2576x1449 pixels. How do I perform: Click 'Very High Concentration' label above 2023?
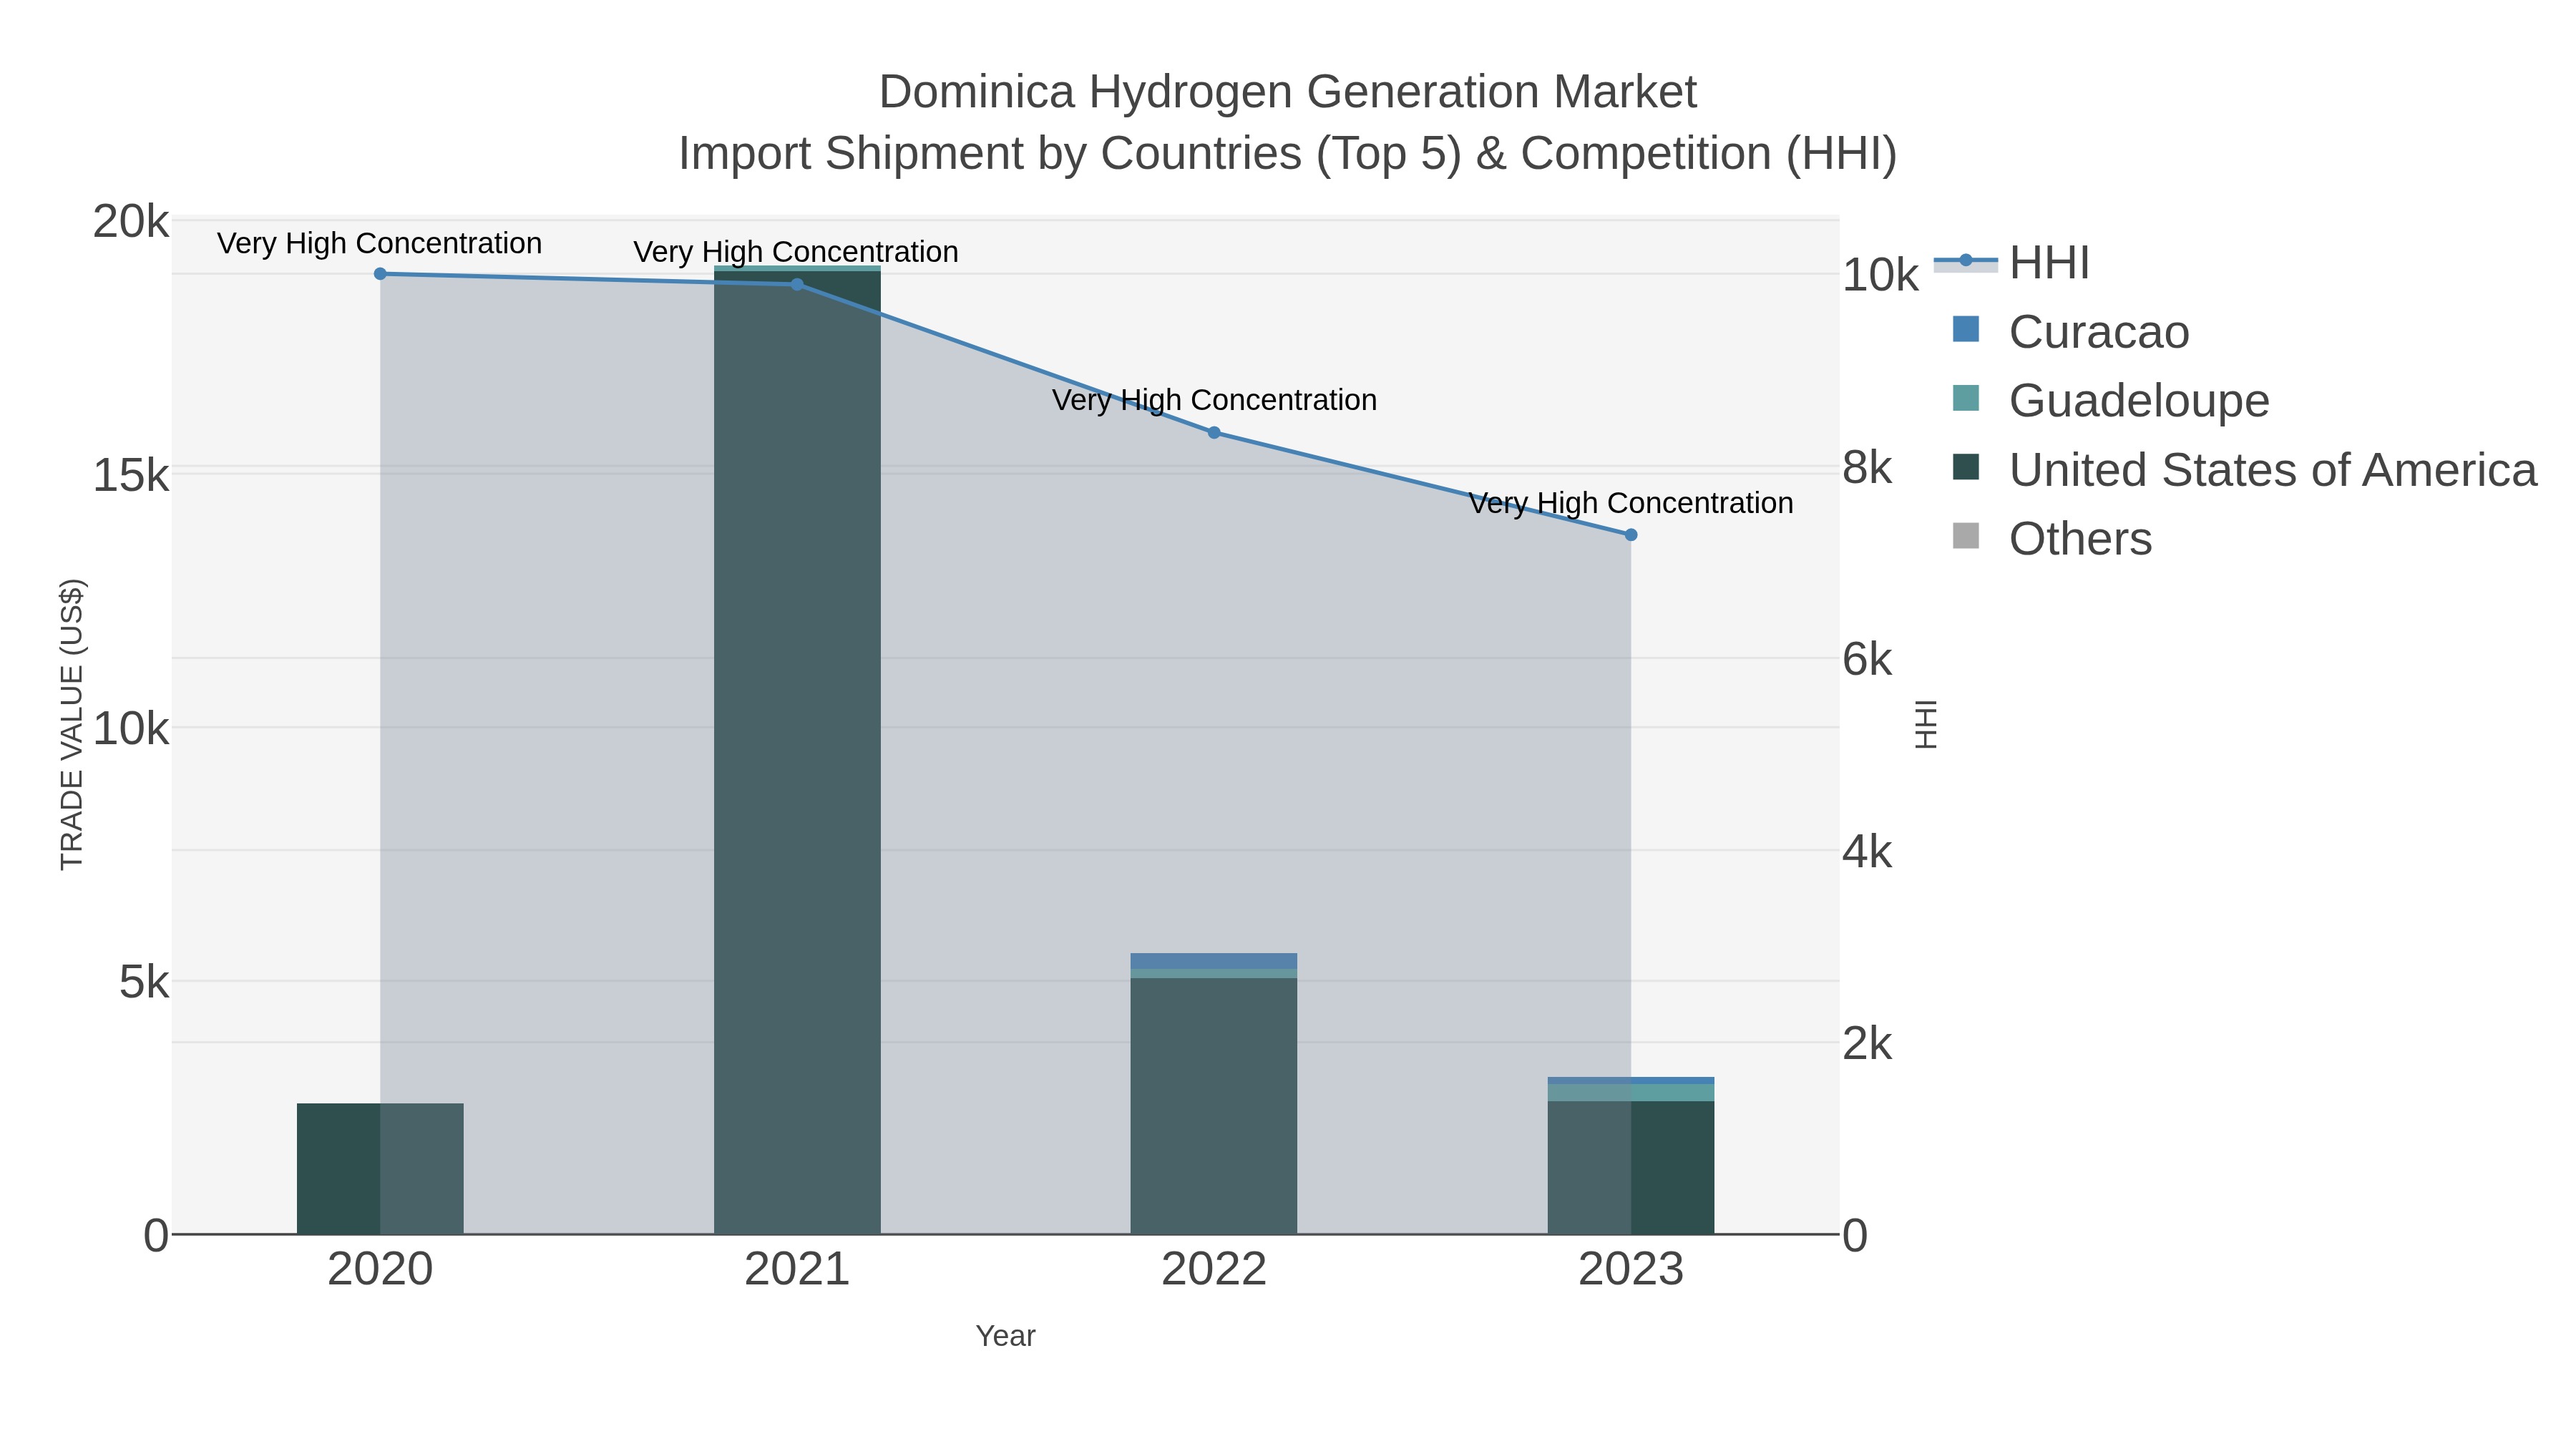coord(1631,503)
